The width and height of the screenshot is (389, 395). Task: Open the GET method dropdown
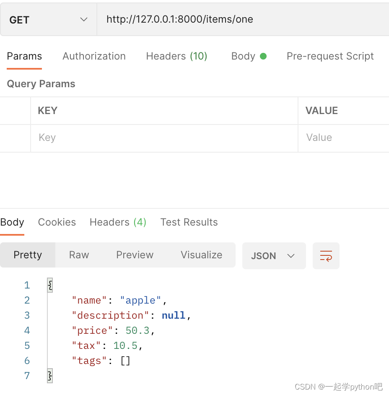click(48, 20)
